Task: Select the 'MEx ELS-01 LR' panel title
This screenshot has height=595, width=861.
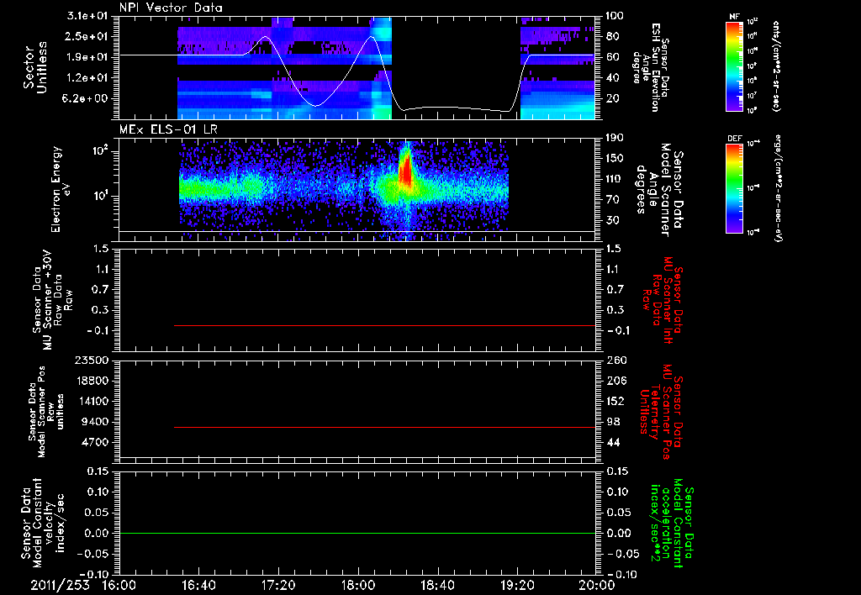Action: (x=168, y=129)
